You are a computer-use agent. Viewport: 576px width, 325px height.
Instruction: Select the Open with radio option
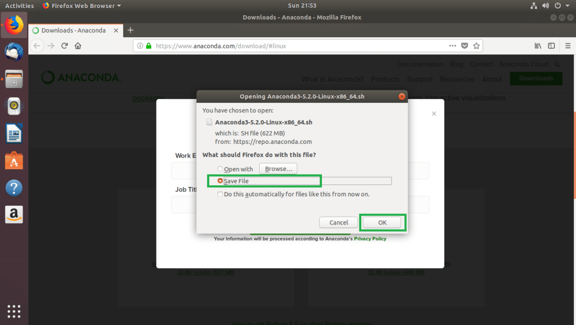click(x=220, y=169)
